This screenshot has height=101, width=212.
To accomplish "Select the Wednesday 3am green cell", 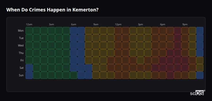I will pos(51,45).
